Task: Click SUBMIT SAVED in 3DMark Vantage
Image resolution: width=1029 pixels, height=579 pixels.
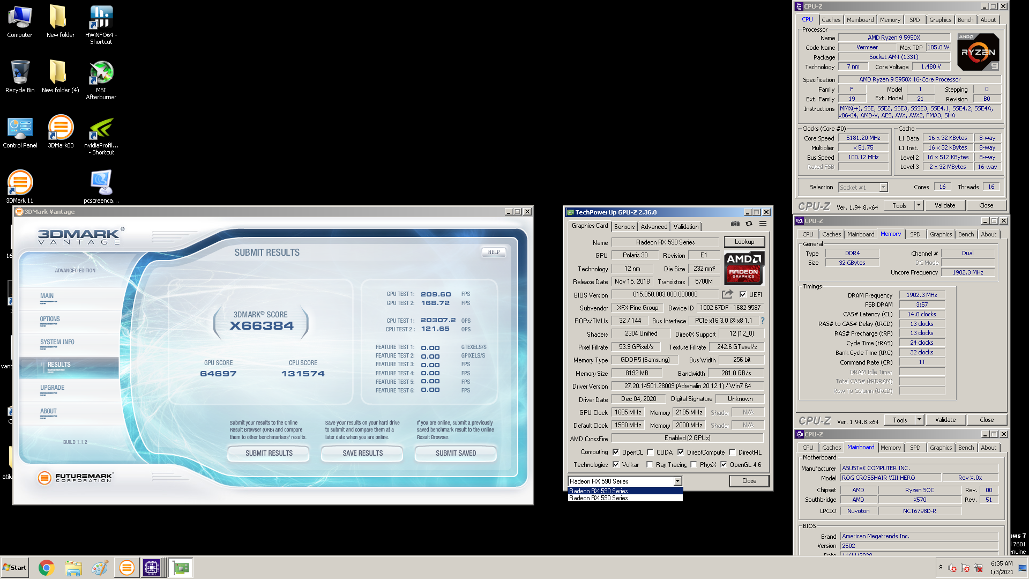Action: click(x=456, y=453)
